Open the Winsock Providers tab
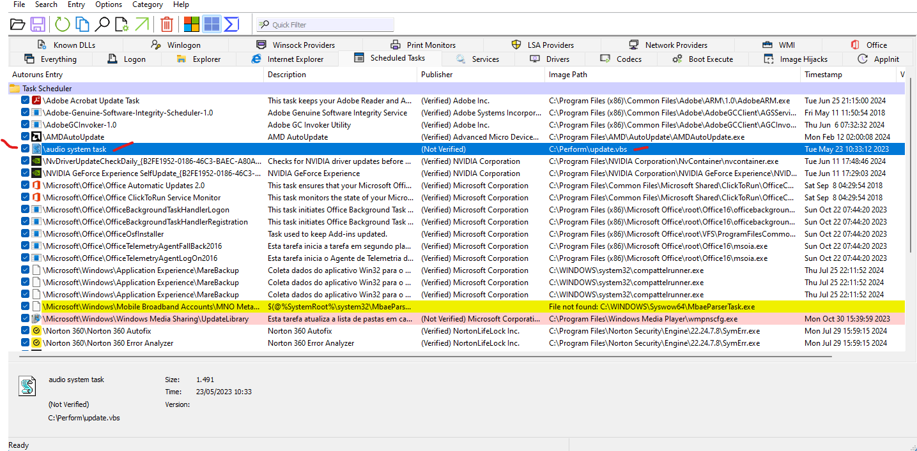The image size is (917, 451). (295, 45)
